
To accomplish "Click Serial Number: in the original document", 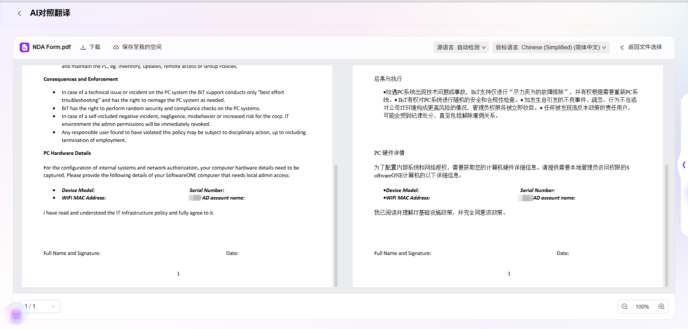I will pyautogui.click(x=207, y=190).
